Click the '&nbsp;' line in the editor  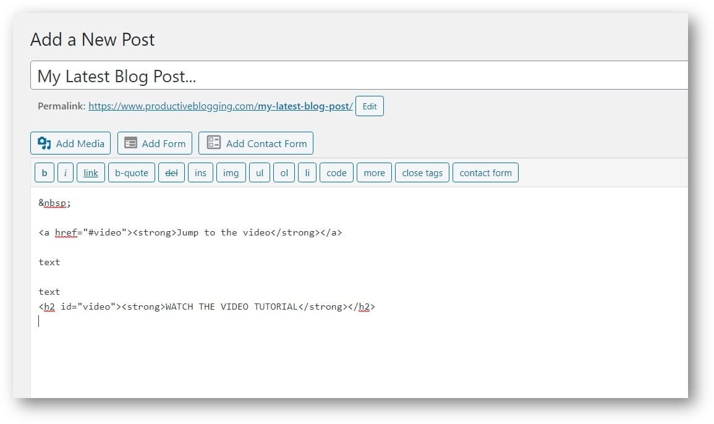(x=54, y=203)
